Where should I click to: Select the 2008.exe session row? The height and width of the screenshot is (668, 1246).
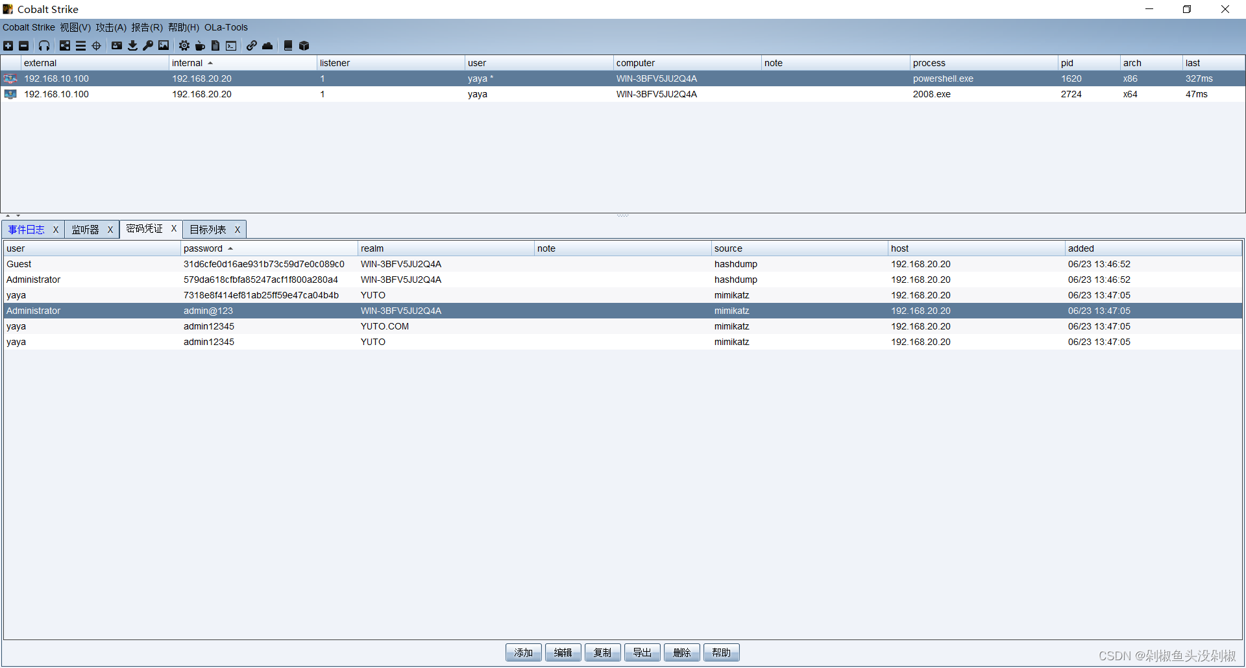[x=622, y=94]
